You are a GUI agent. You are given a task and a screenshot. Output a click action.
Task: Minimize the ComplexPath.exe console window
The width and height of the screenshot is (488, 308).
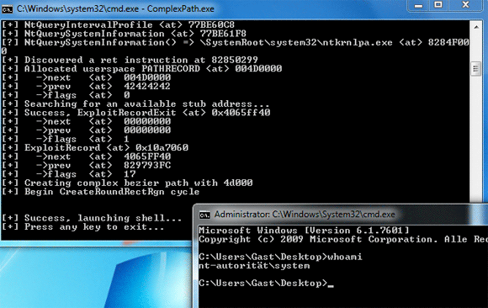[x=419, y=5]
